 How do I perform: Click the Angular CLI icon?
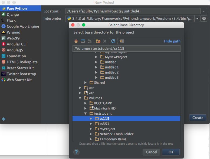click(3, 44)
